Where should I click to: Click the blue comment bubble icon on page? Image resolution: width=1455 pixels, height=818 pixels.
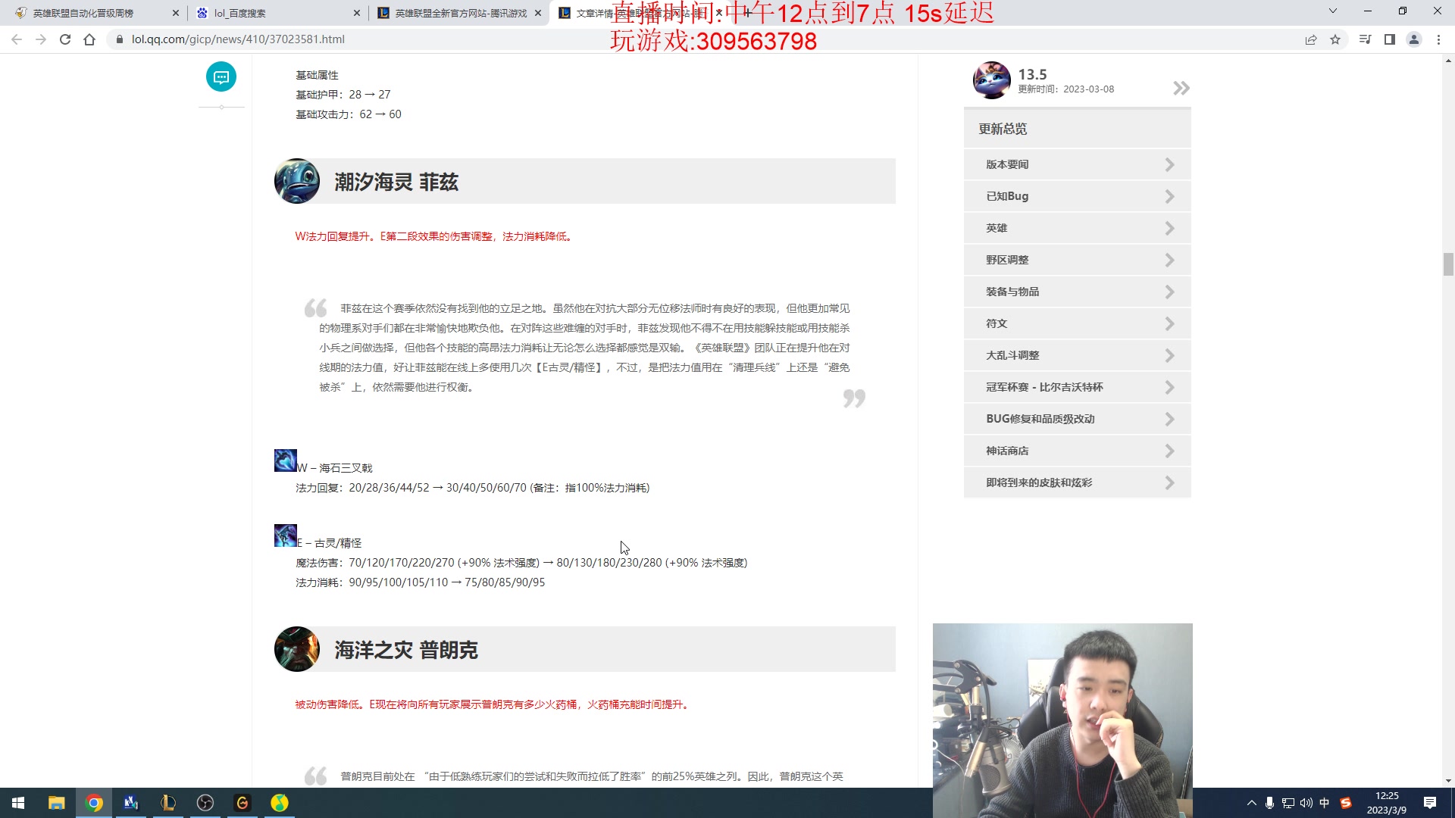pyautogui.click(x=221, y=76)
